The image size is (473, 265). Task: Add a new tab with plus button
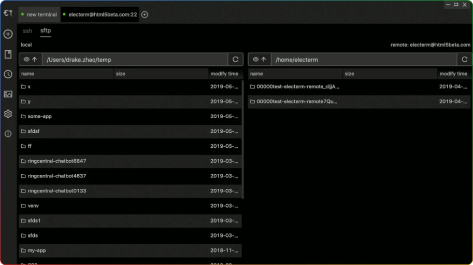145,15
